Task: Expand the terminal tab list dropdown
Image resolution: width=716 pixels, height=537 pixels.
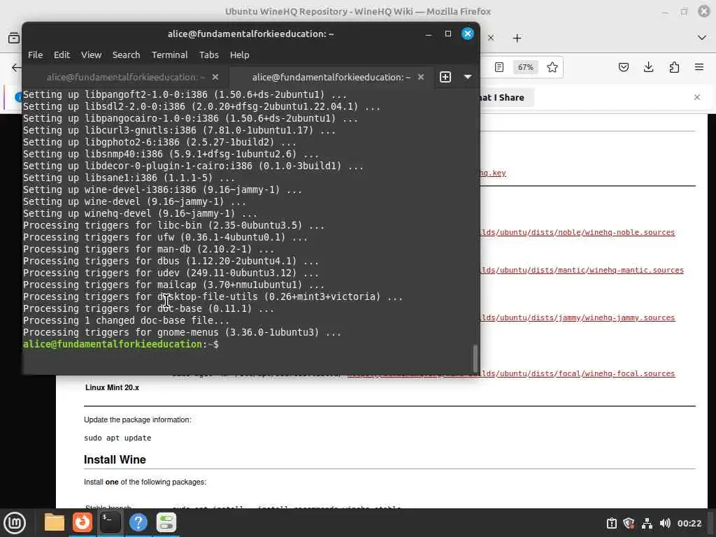Action: [468, 77]
